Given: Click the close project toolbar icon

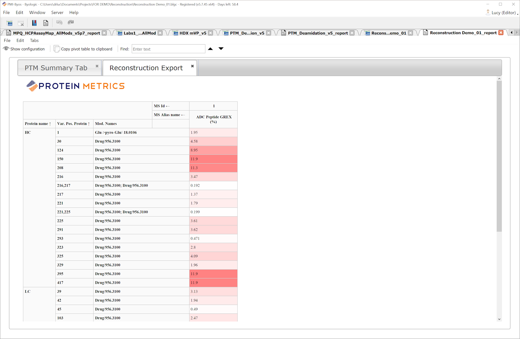Looking at the screenshot, I should 21,23.
